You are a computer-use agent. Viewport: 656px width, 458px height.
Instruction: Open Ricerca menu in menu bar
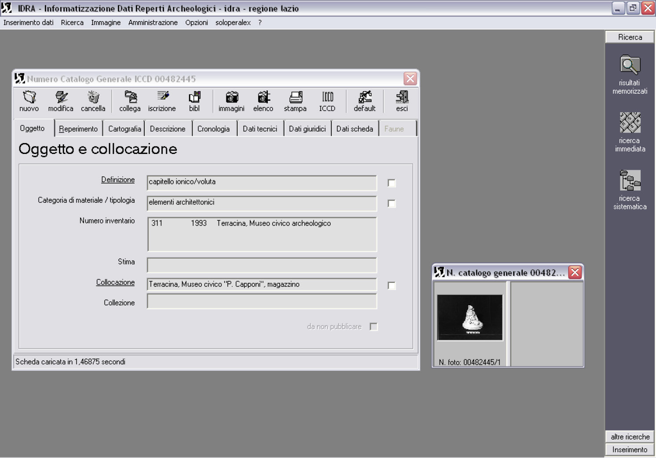tap(72, 22)
